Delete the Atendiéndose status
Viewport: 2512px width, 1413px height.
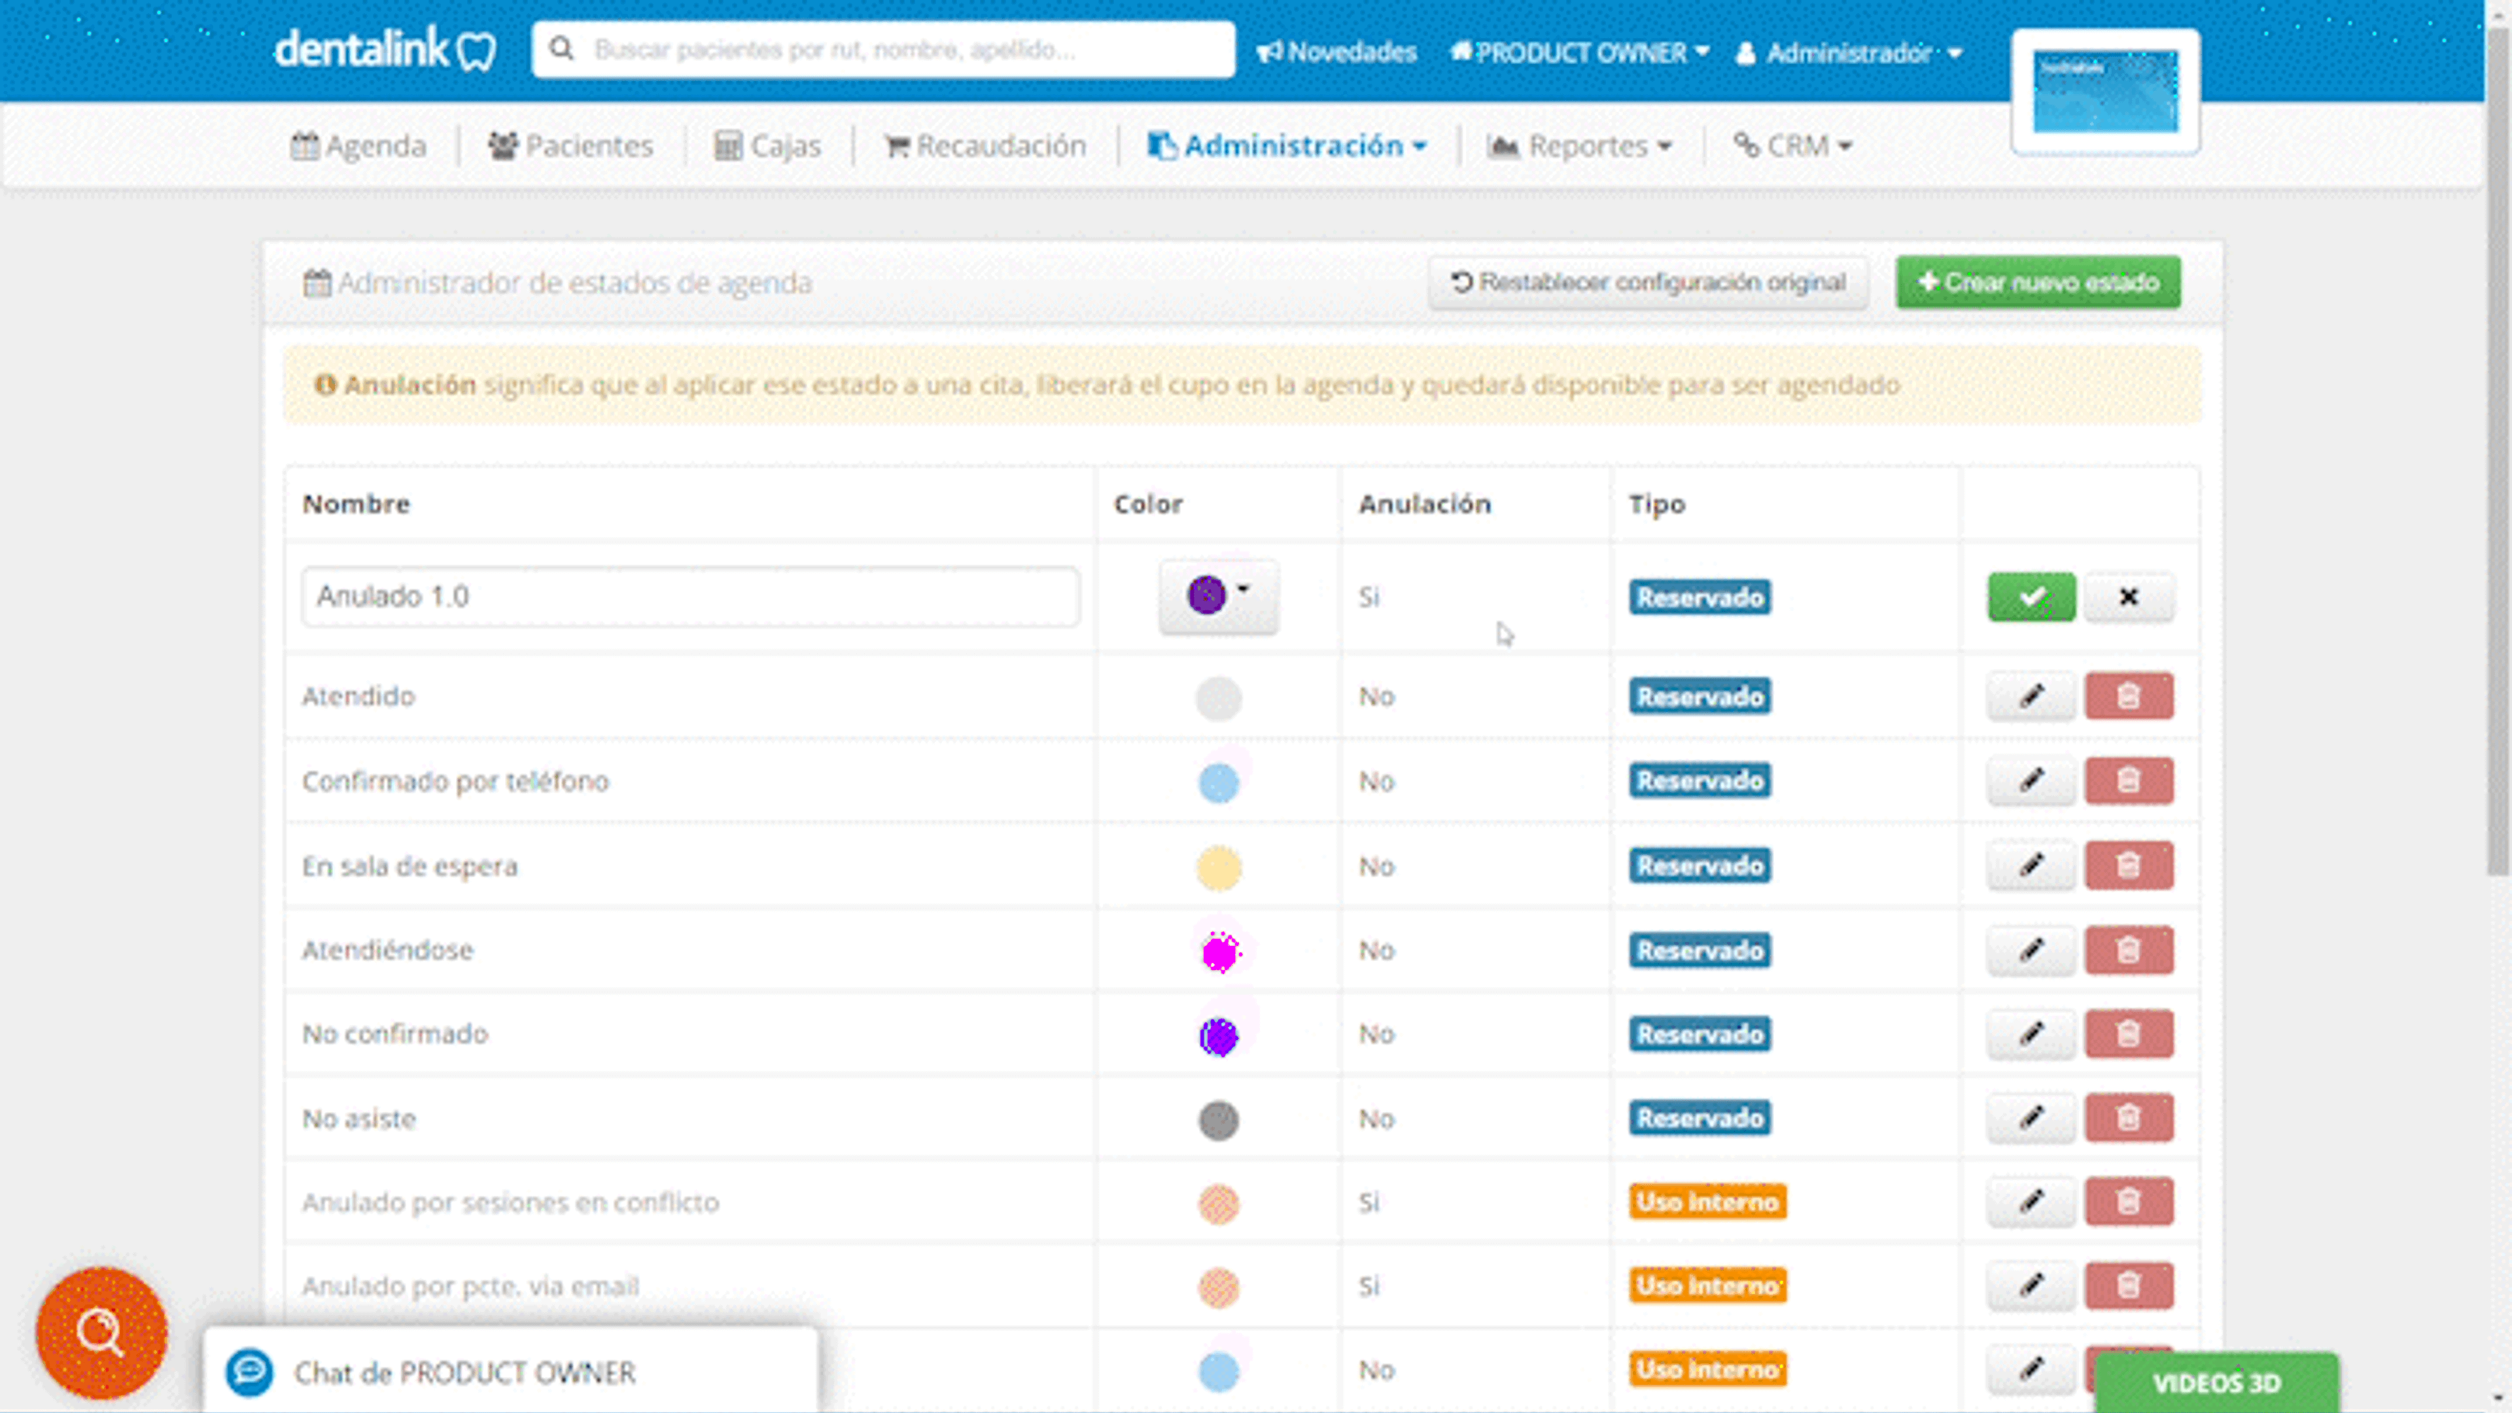pos(2129,950)
